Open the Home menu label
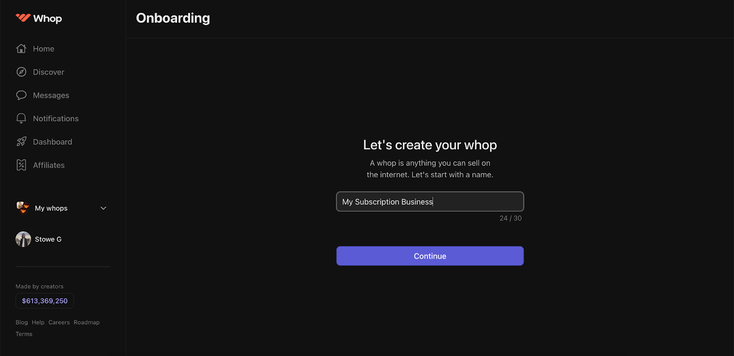This screenshot has width=734, height=356. [x=44, y=49]
